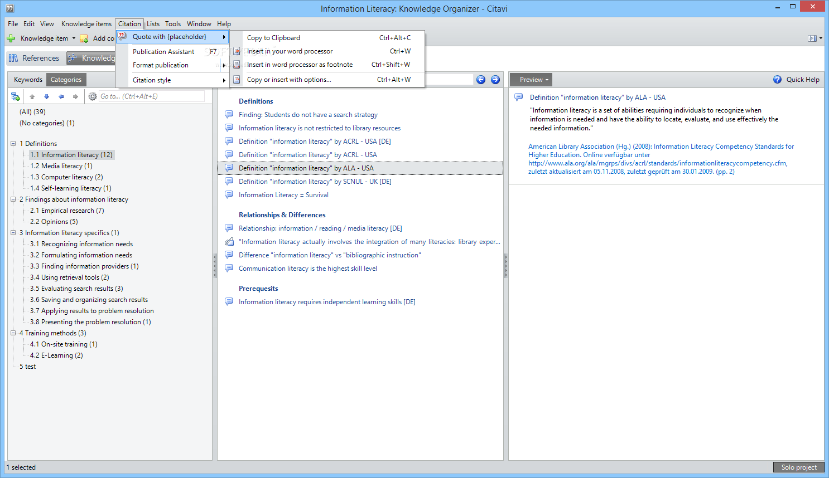Screen dimensions: 829x478
Task: Open the Tools menu
Action: pos(173,24)
